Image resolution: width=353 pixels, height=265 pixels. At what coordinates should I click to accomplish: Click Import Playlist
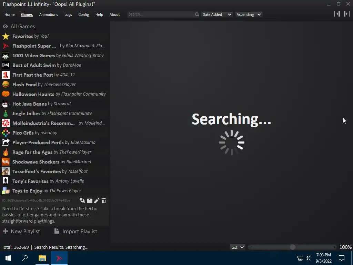75,232
